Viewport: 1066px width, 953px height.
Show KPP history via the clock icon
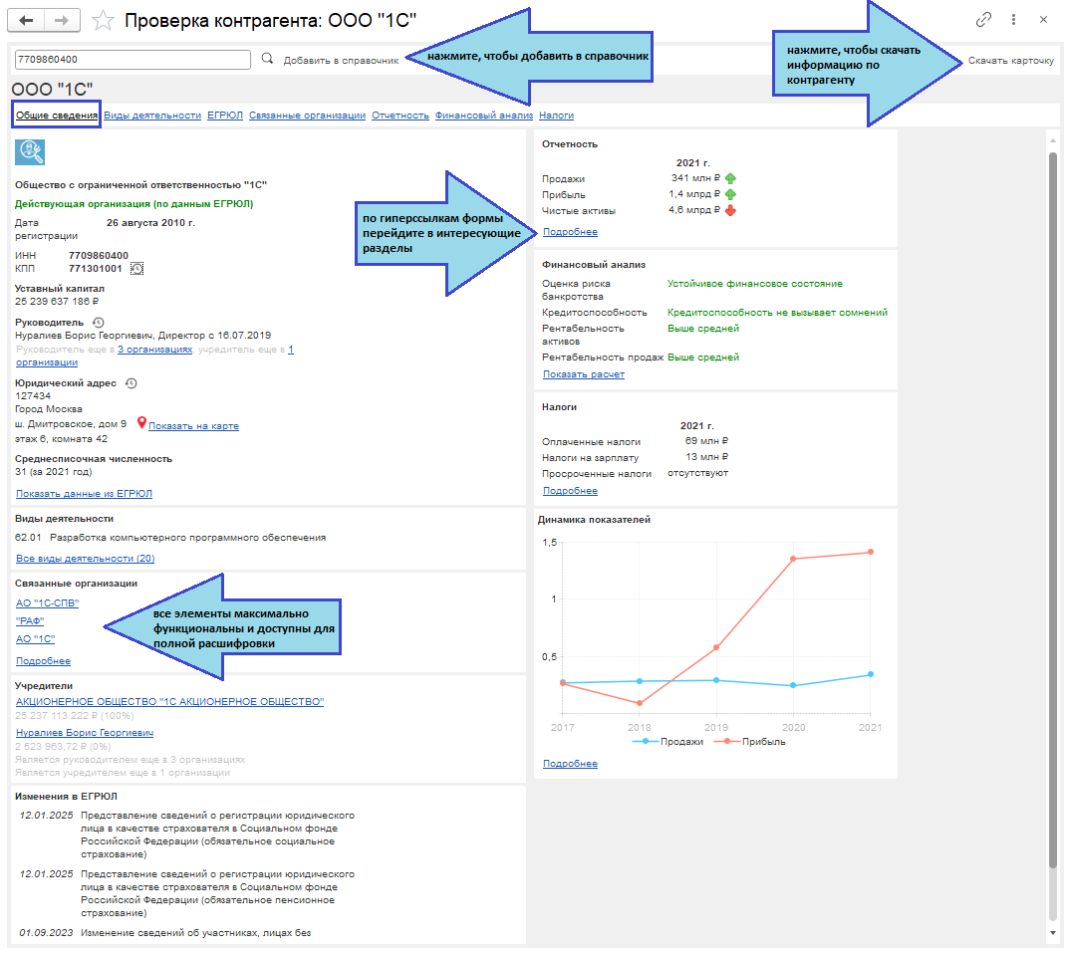click(x=136, y=269)
